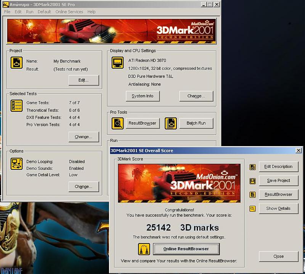Click the 3DMark app icon in the title bar
Image resolution: width=305 pixels, height=274 pixels.
(6, 4)
